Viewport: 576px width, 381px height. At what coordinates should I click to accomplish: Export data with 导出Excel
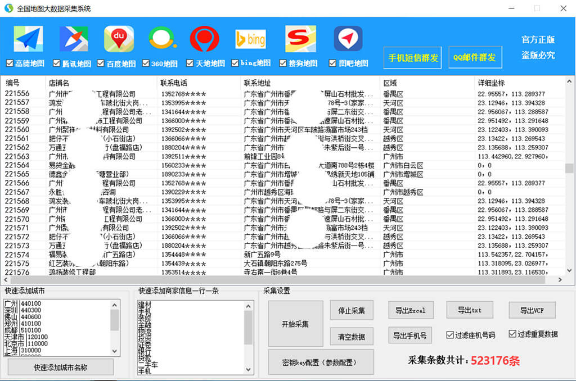coord(411,310)
